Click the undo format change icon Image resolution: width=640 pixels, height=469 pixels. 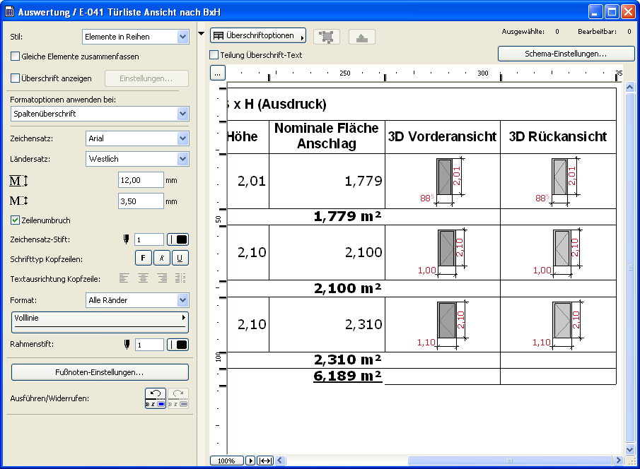coord(156,398)
